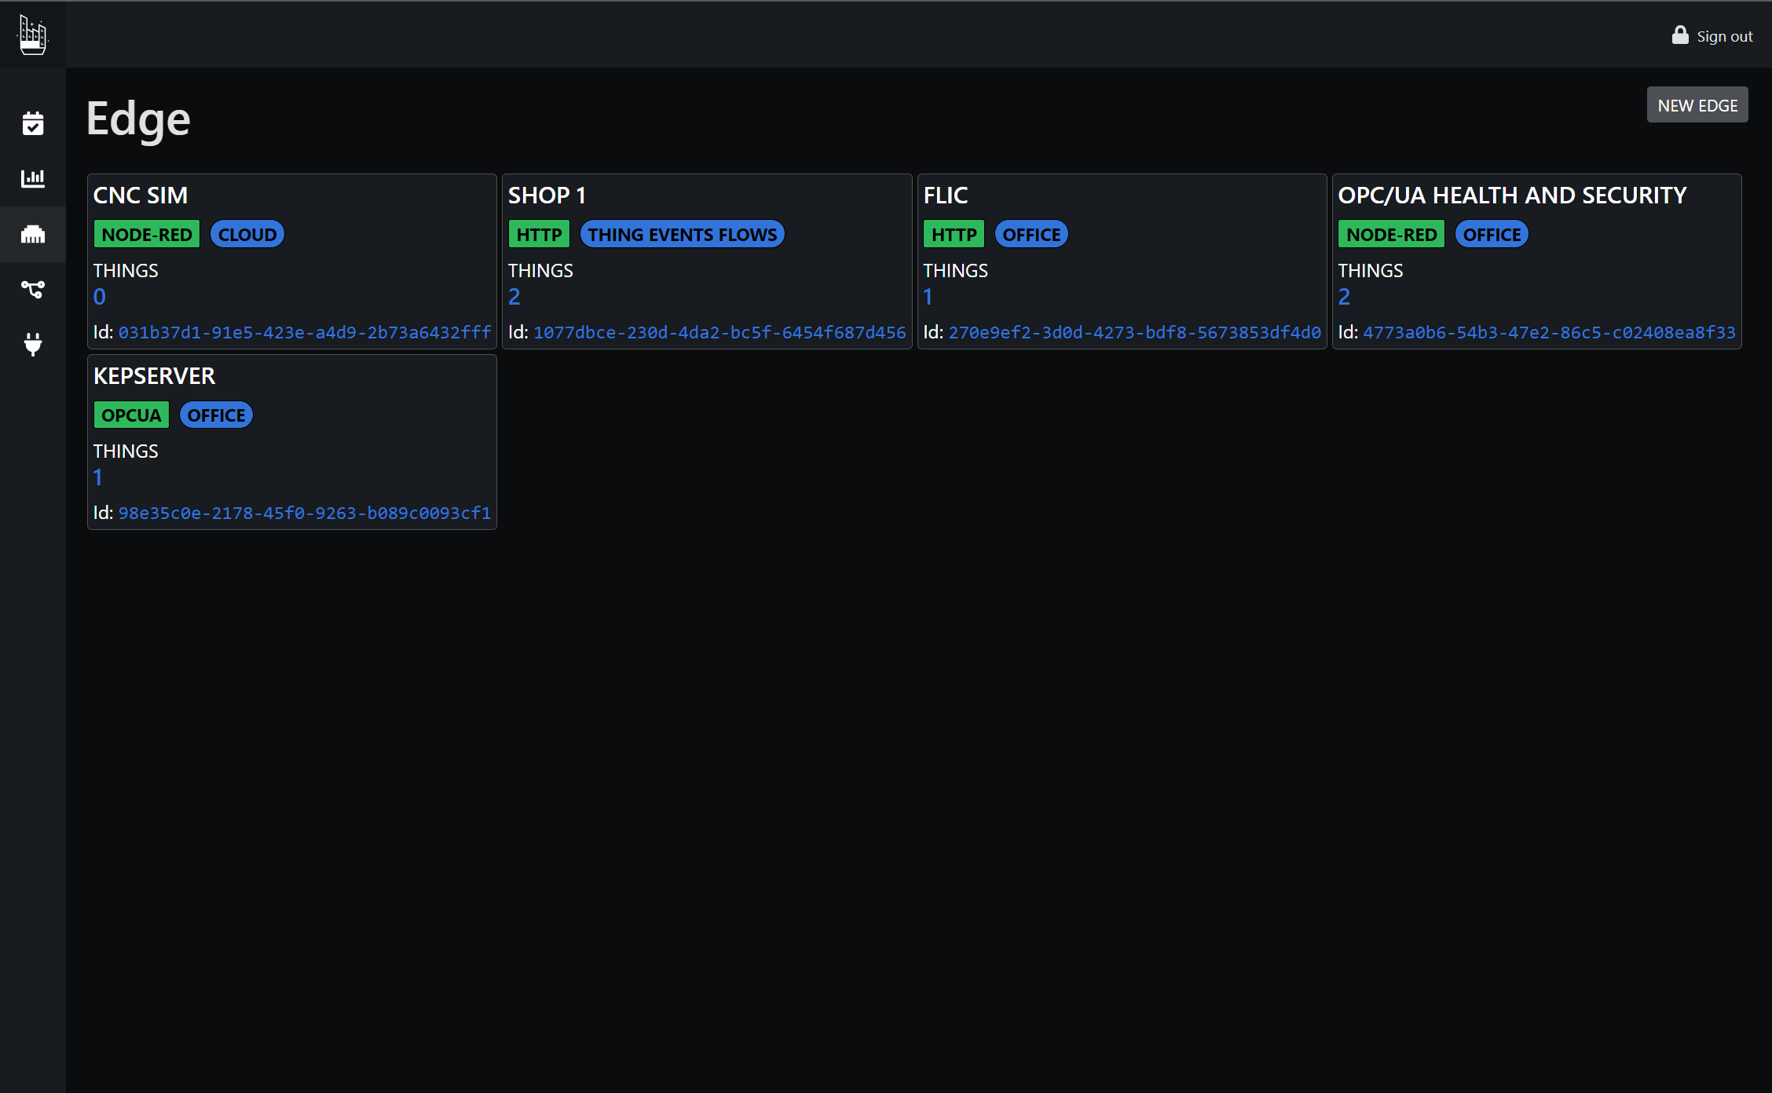This screenshot has width=1772, height=1093.
Task: Click the THING EVENTS FLOWS tag on SHOP 1
Action: pyautogui.click(x=682, y=235)
